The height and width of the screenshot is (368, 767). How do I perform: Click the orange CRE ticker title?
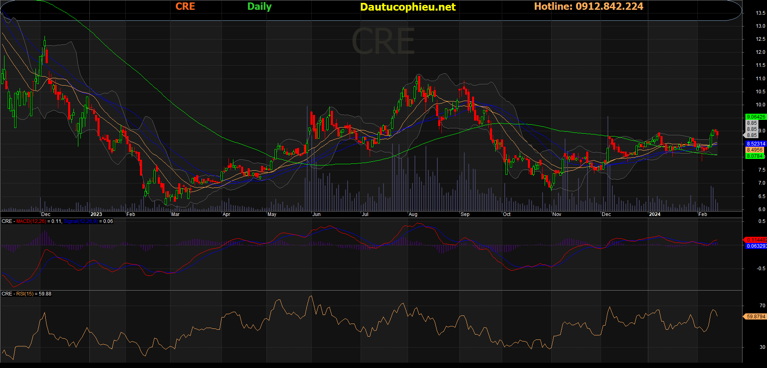point(185,7)
